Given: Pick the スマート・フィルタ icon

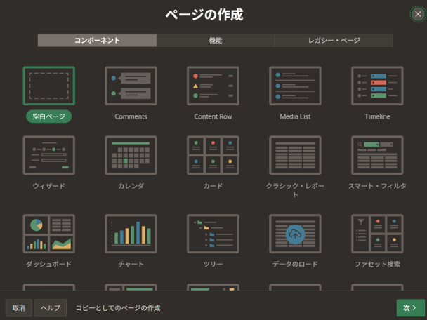Looking at the screenshot, I should 377,155.
